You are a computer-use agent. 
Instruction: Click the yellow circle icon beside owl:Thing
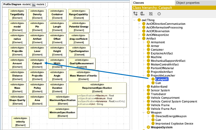click(x=140, y=20)
